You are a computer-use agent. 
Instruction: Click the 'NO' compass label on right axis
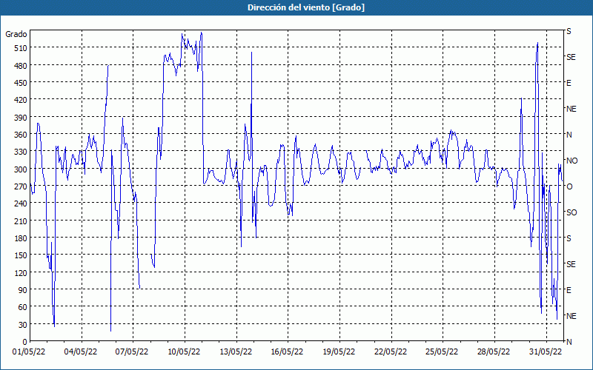coord(572,161)
